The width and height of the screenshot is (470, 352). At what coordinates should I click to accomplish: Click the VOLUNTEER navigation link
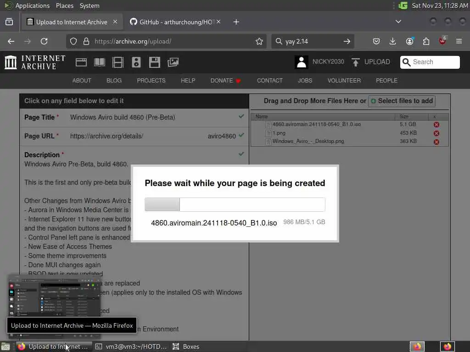click(344, 81)
